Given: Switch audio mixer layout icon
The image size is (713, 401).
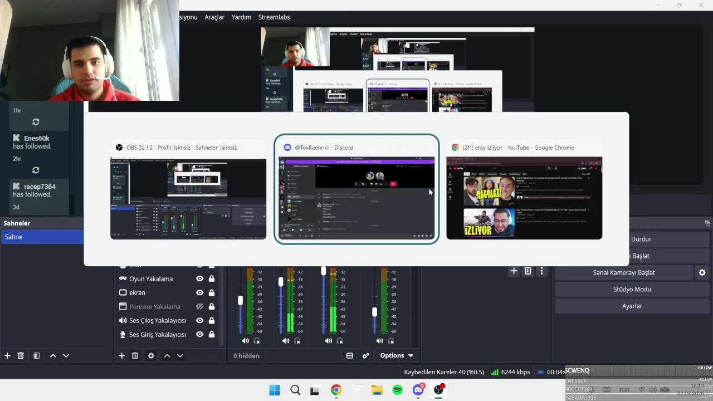Looking at the screenshot, I should tap(350, 355).
